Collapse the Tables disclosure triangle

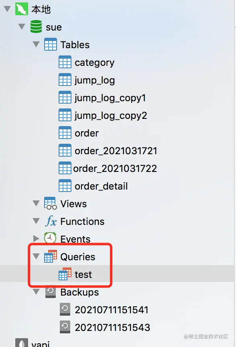click(x=36, y=44)
